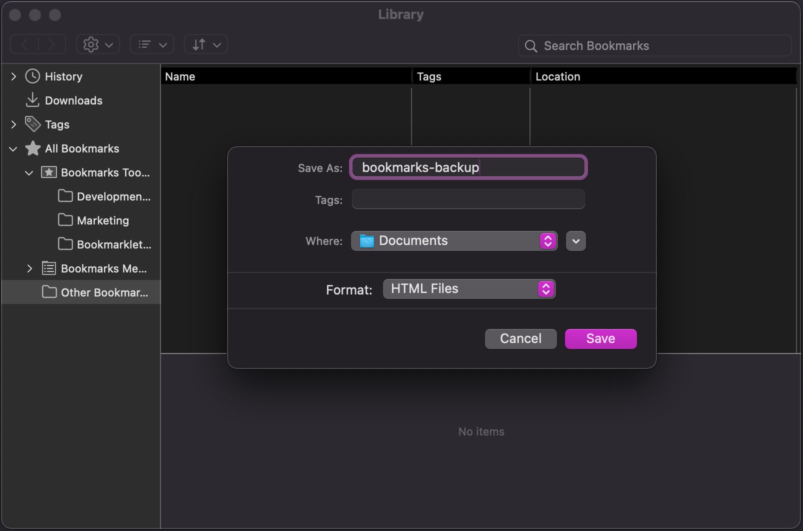Click the History clock icon
The image size is (803, 531).
32,76
